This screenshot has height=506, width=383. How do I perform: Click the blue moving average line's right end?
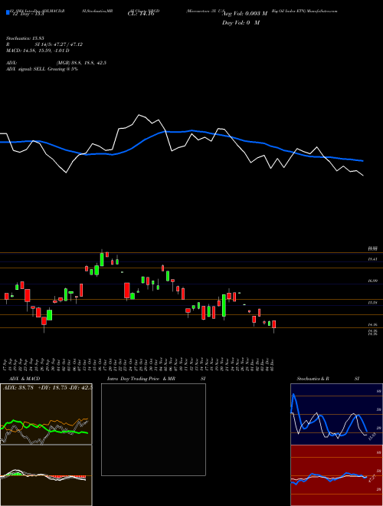pyautogui.click(x=362, y=160)
